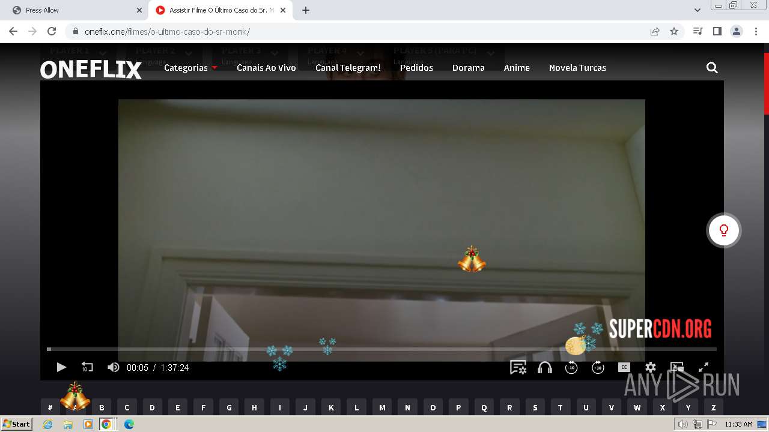Filter titles by letter C
The height and width of the screenshot is (432, 769).
click(127, 407)
